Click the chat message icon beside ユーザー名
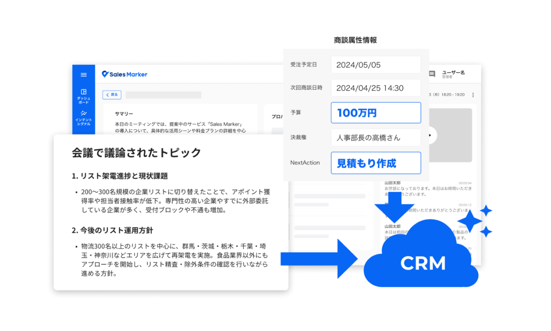The height and width of the screenshot is (331, 551). coord(432,74)
